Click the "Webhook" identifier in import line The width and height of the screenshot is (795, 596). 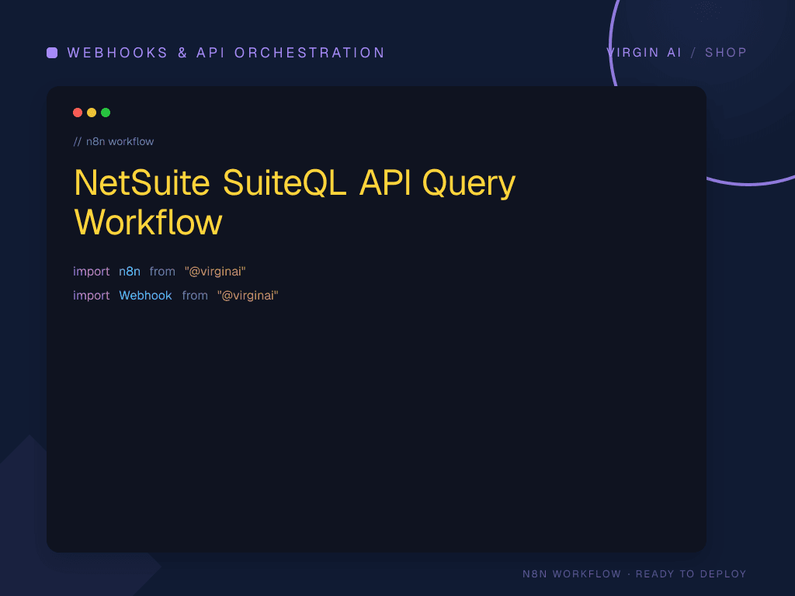(145, 296)
